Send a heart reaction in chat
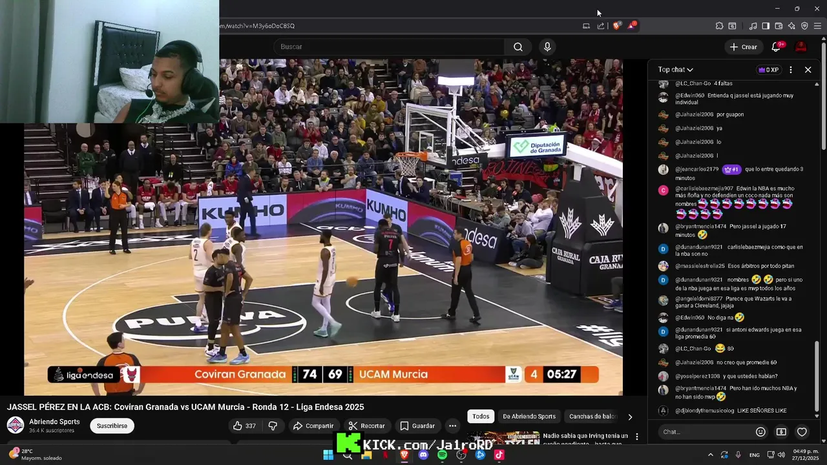Screen dimensions: 827x465 coord(802,431)
